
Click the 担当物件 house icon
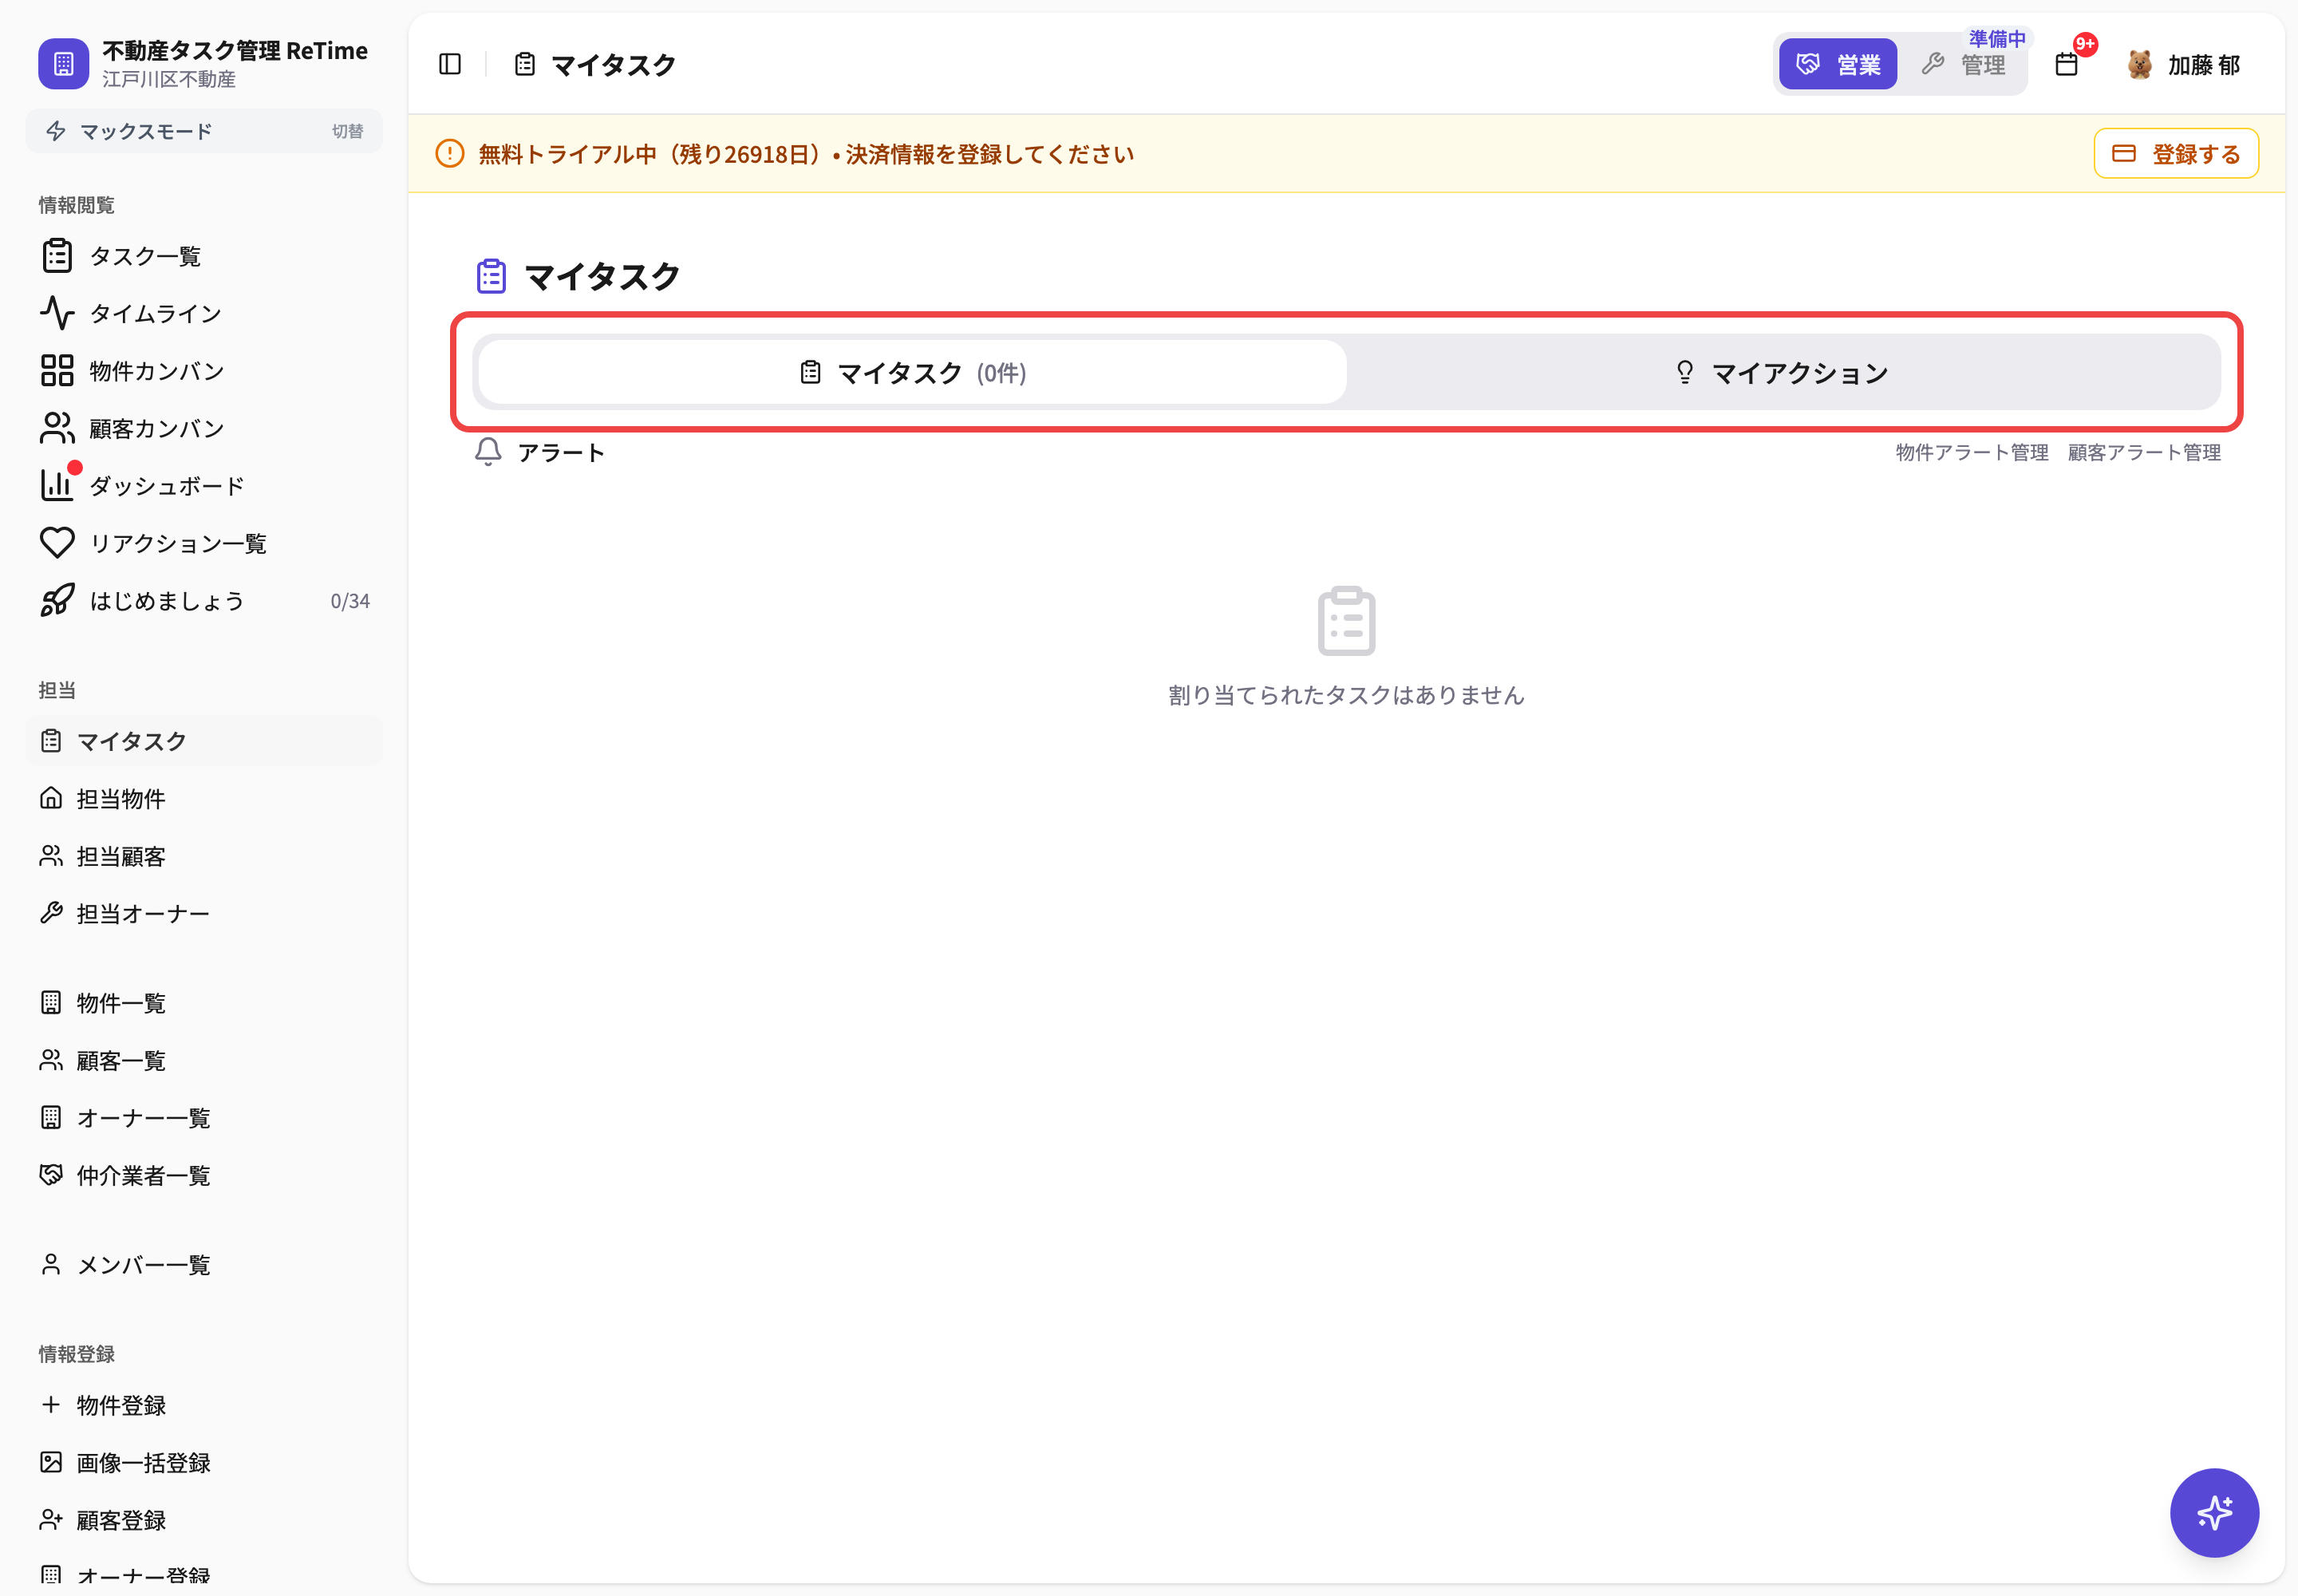pyautogui.click(x=51, y=798)
